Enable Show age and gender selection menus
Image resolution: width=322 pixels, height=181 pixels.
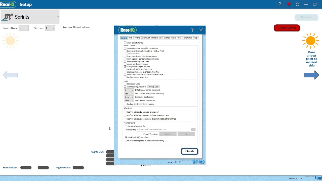[x=125, y=59]
